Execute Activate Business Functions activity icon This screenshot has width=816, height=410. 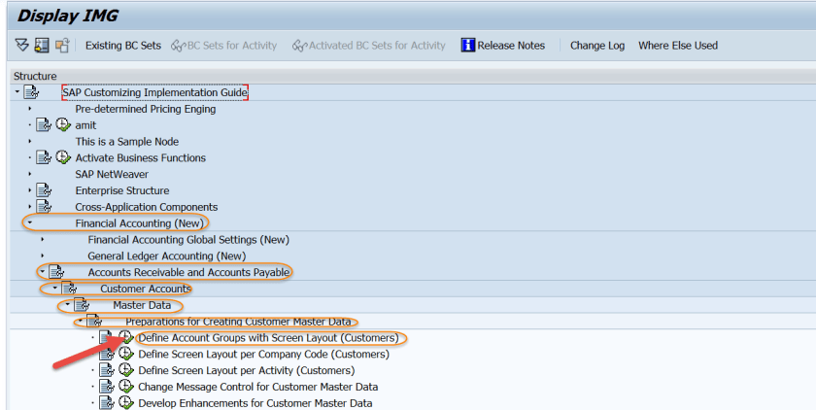(x=63, y=157)
